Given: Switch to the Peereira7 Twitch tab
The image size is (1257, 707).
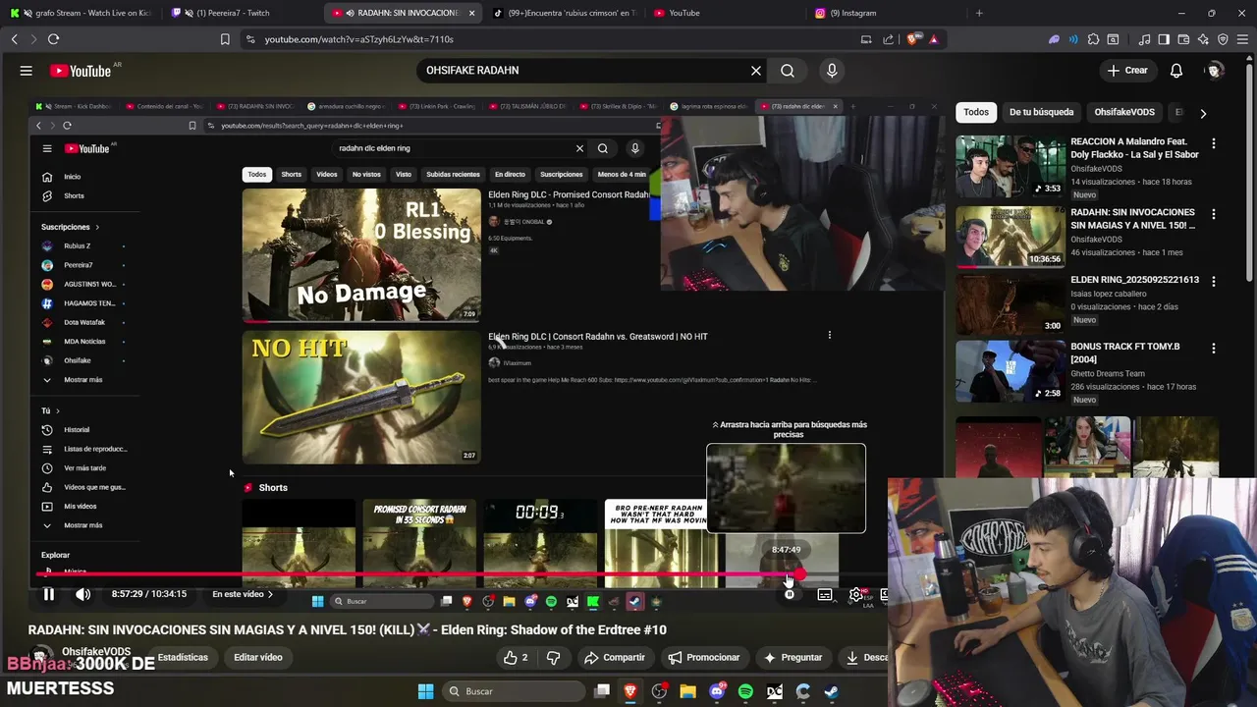Looking at the screenshot, I should [x=241, y=13].
